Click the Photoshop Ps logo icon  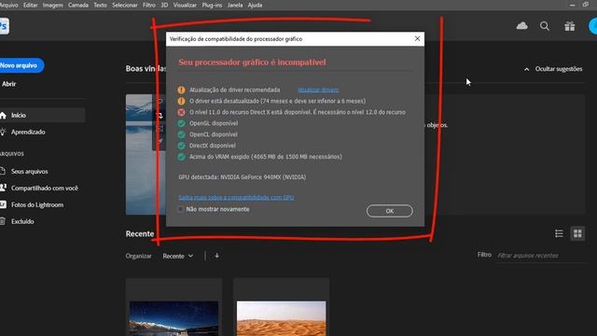(x=4, y=26)
